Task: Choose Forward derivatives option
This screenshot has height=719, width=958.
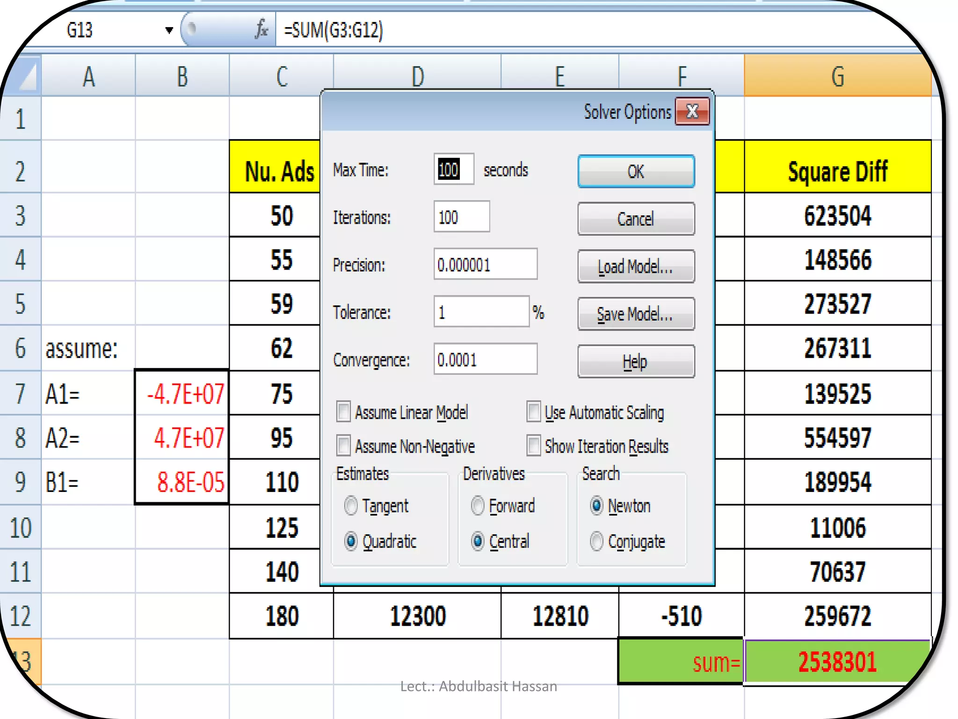Action: pyautogui.click(x=478, y=506)
